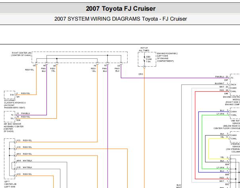240x188 pixels.
Task: Click the 'YAW RATE SENSOR' component label
Action: (227, 125)
